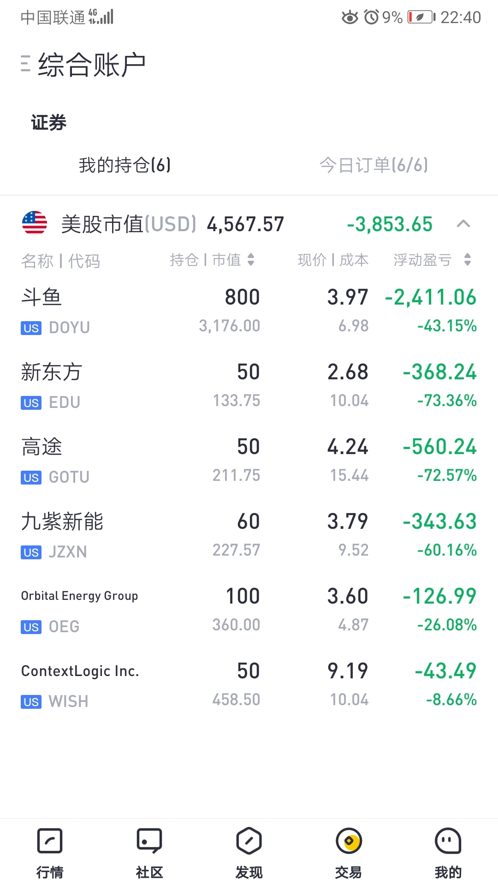The height and width of the screenshot is (886, 498).
Task: View Orbital Energy Group OEG holding
Action: [249, 610]
